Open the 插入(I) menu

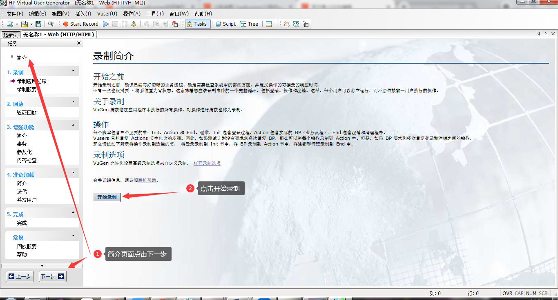(x=83, y=14)
